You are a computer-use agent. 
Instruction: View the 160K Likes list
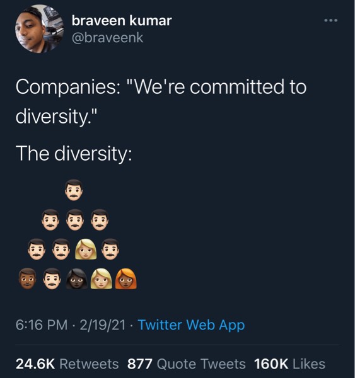pyautogui.click(x=289, y=364)
